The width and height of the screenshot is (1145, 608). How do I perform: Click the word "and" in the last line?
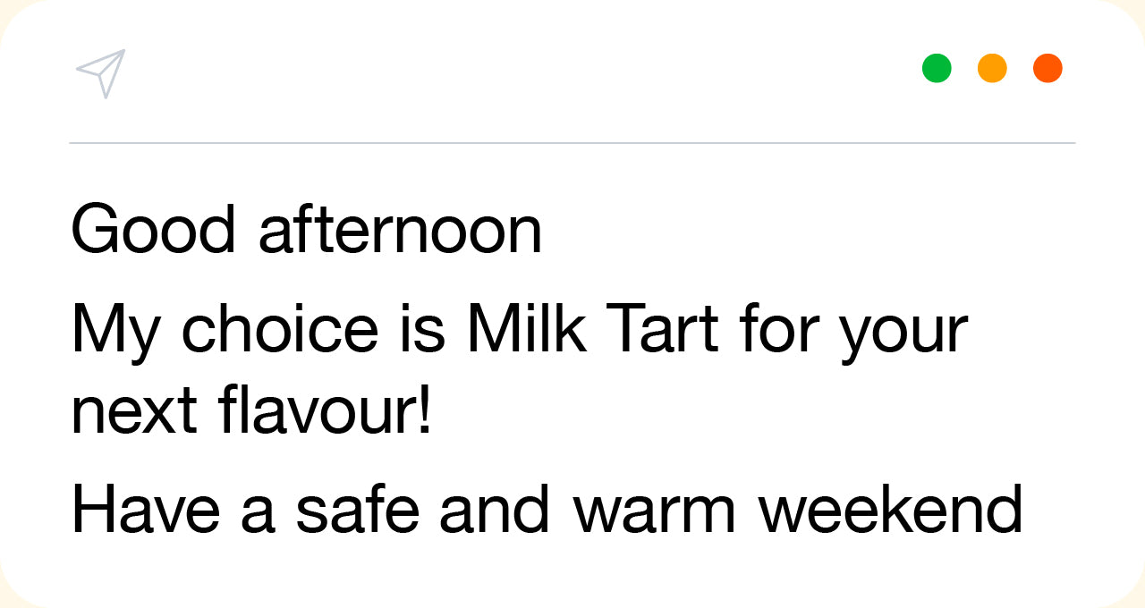(x=494, y=510)
